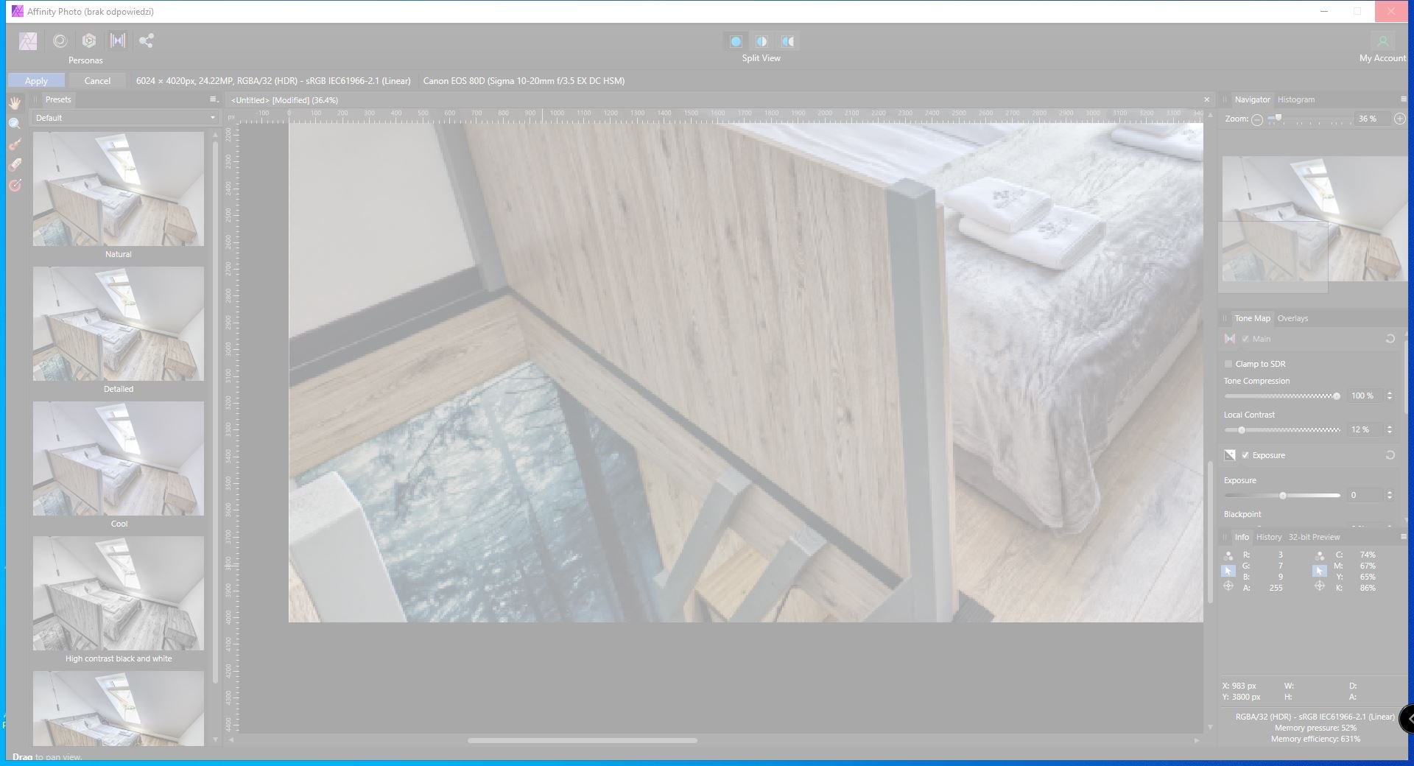Screen dimensions: 1414x766
Task: Select the View (hand) tool
Action: coord(15,103)
